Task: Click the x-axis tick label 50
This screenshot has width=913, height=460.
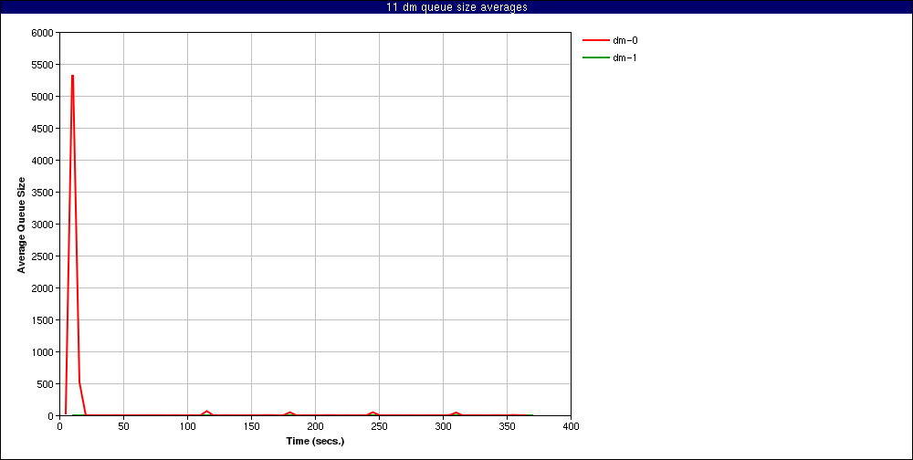Action: pyautogui.click(x=123, y=426)
